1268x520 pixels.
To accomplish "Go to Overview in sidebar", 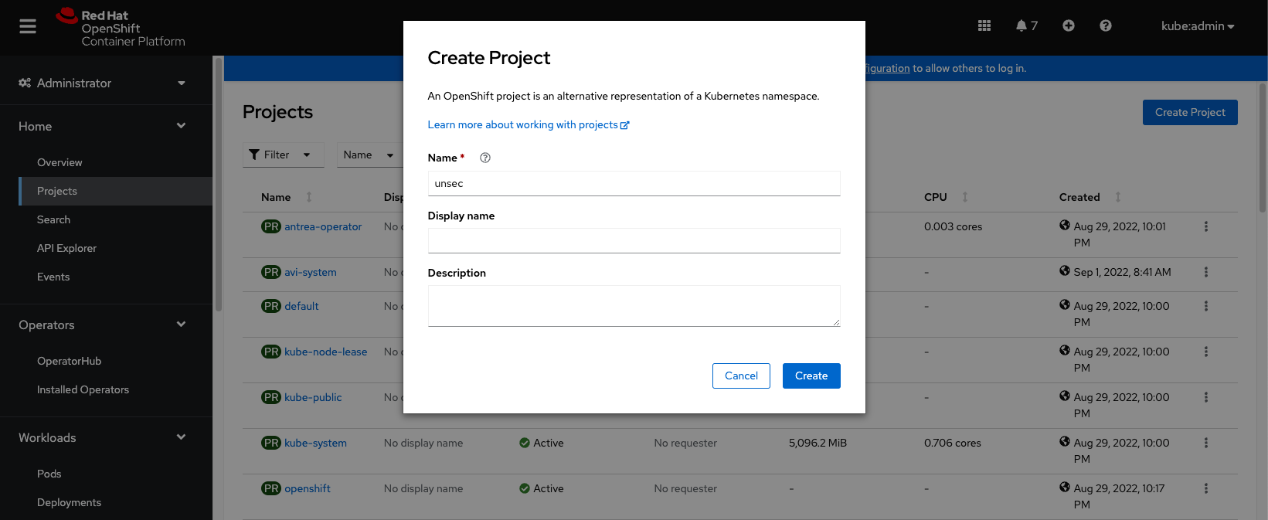I will pyautogui.click(x=59, y=162).
